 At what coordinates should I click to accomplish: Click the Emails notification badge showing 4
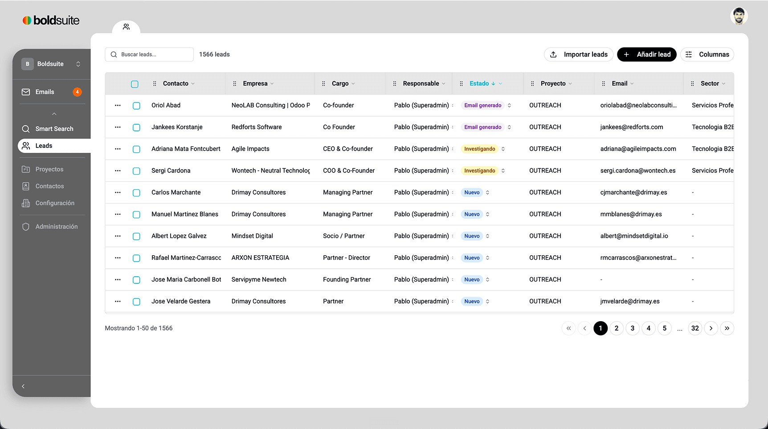coord(77,92)
